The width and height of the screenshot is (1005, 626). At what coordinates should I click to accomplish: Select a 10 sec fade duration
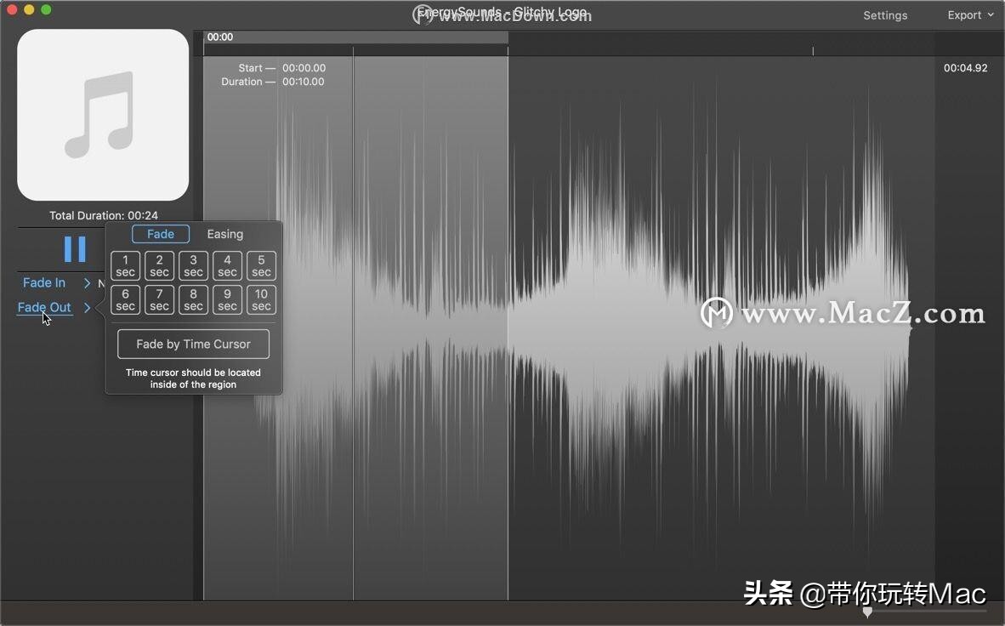[261, 299]
